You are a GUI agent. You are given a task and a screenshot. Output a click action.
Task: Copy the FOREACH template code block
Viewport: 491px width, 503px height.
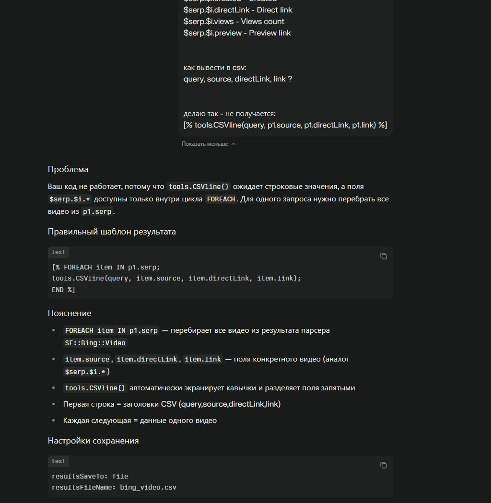click(x=383, y=256)
